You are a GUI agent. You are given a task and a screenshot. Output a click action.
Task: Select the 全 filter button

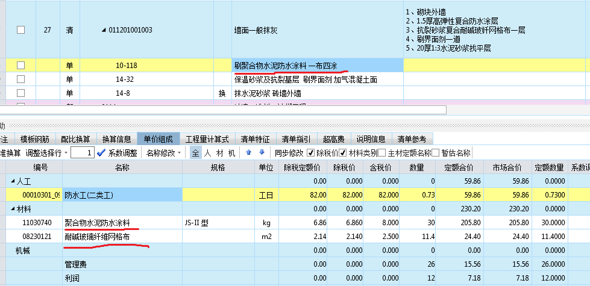pyautogui.click(x=196, y=153)
